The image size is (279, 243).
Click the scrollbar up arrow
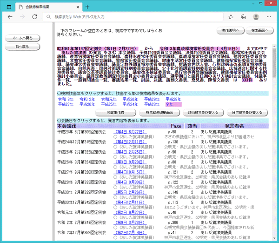coord(274,46)
